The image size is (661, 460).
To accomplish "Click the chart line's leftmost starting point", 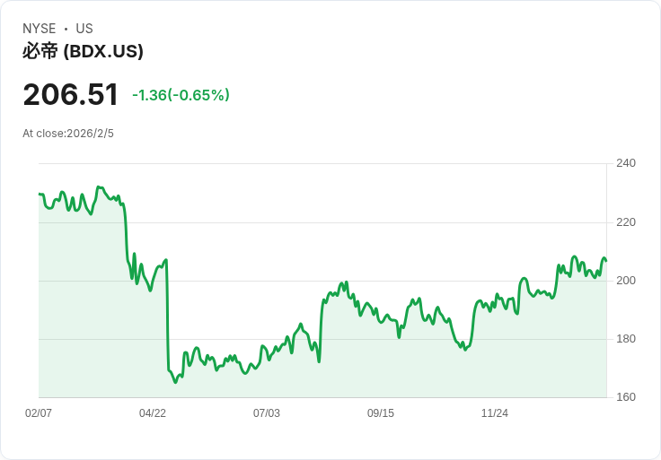I will coord(40,194).
